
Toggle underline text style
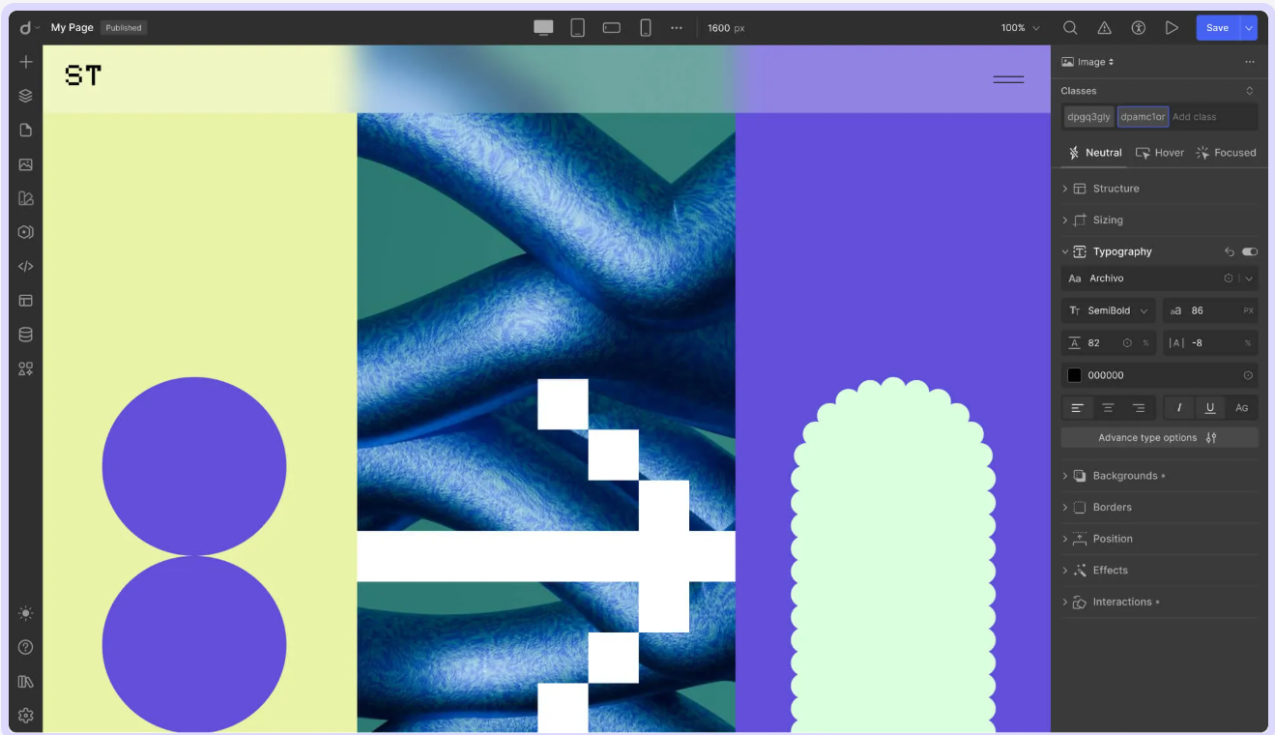click(x=1209, y=408)
